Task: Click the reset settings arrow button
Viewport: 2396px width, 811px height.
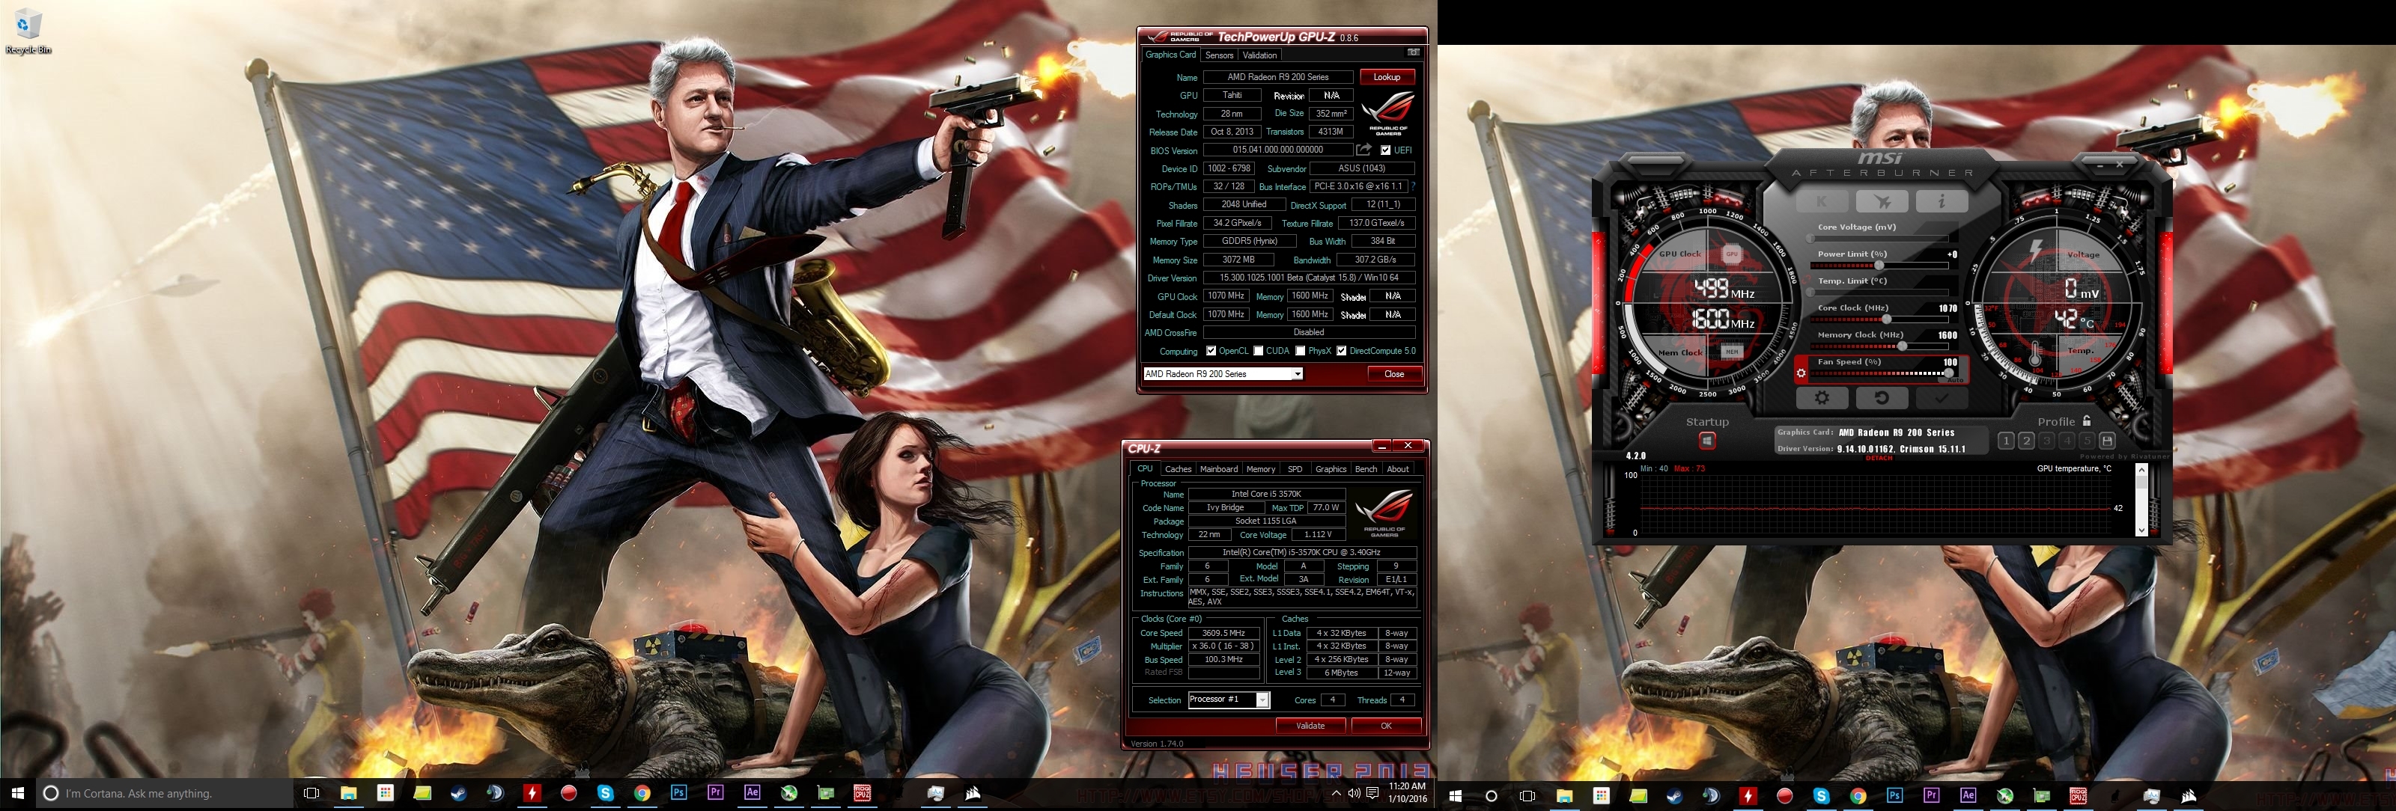Action: [x=1881, y=397]
